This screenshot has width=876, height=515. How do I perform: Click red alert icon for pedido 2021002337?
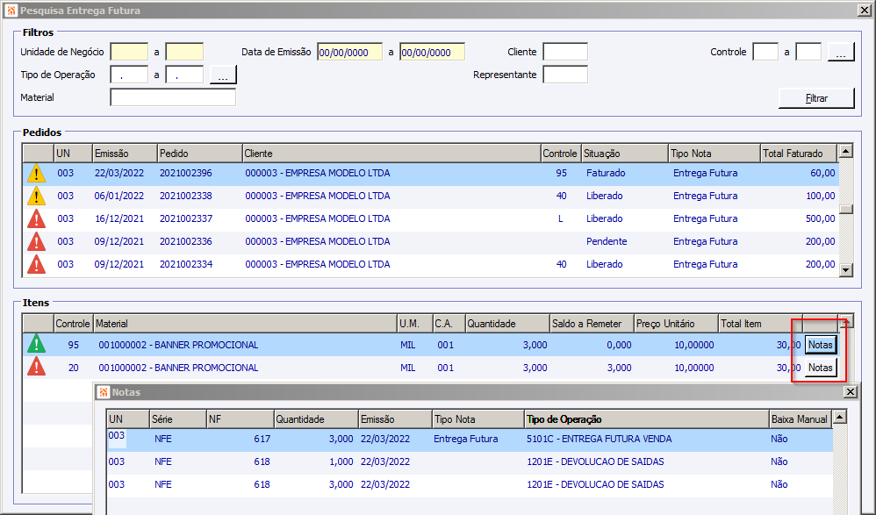point(37,219)
